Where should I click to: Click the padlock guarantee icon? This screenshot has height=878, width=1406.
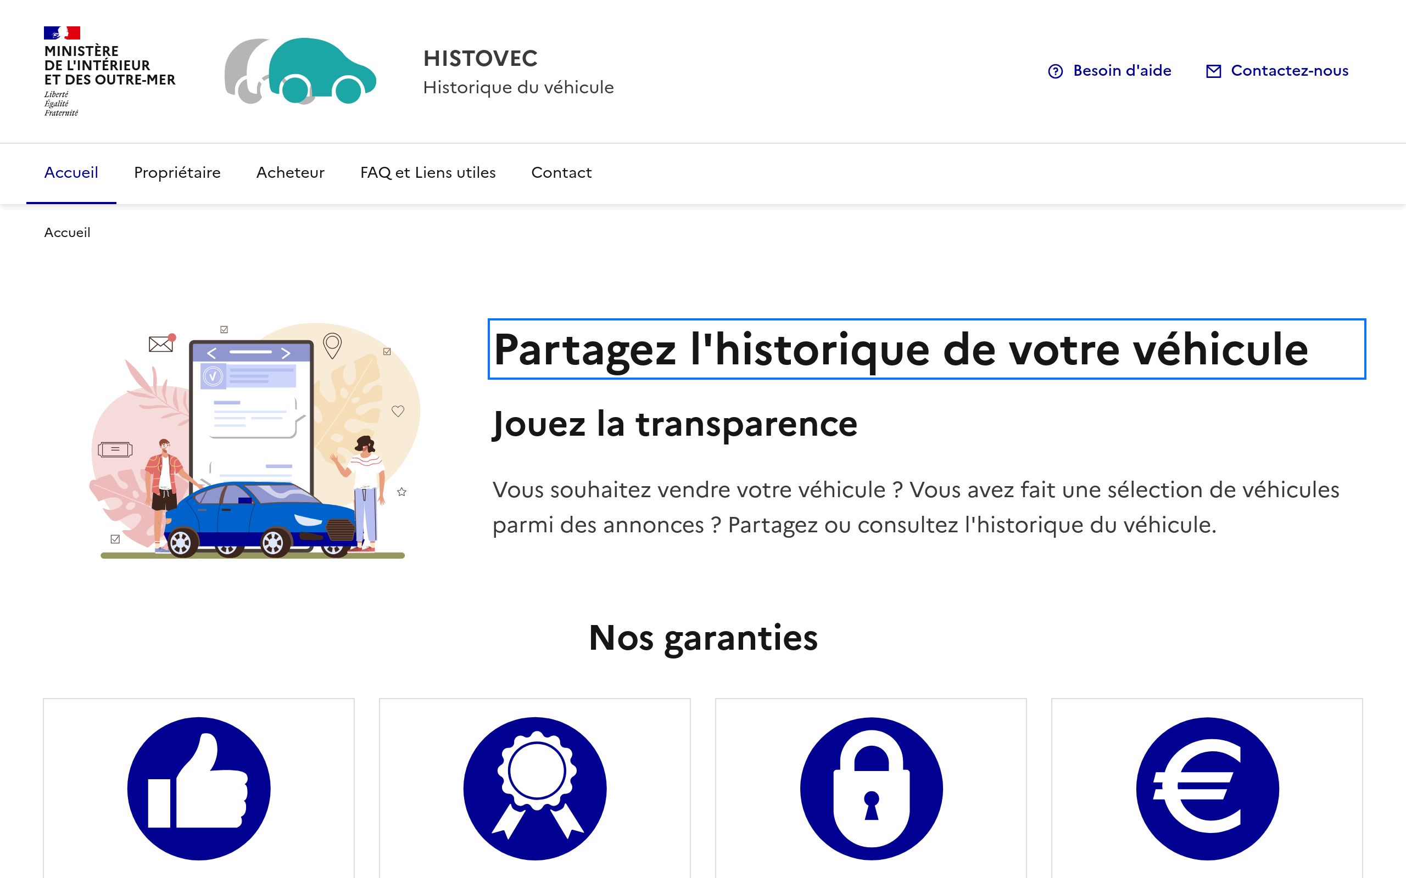tap(871, 789)
